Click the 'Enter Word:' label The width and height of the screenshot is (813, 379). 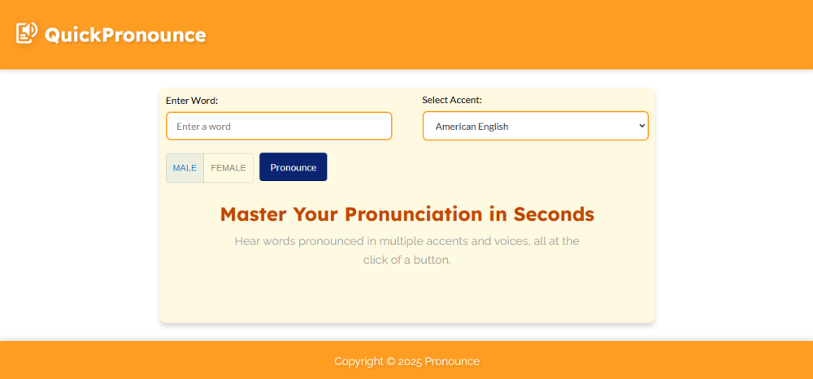pyautogui.click(x=192, y=101)
